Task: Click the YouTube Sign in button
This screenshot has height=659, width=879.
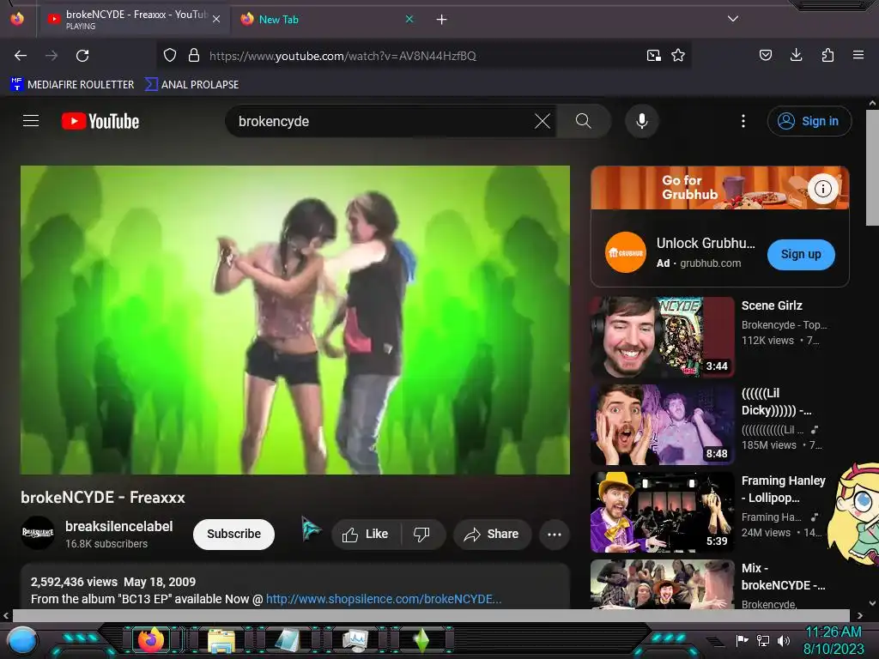Action: [809, 121]
